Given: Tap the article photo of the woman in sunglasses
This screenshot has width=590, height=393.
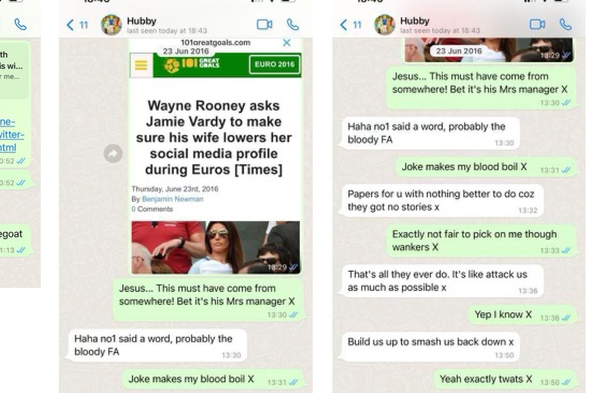Looking at the screenshot, I should pyautogui.click(x=216, y=247).
